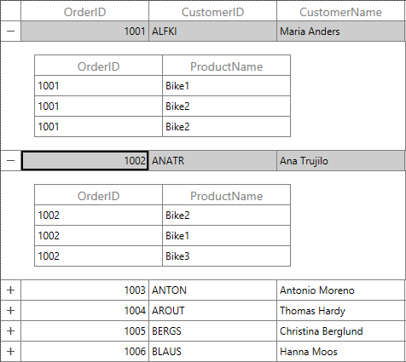
Task: Select the 1002 cell beside Bike3
Action: tap(98, 256)
